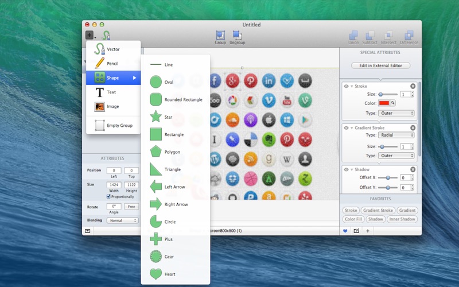Apply Subtract boolean operation
The image size is (459, 287).
369,37
